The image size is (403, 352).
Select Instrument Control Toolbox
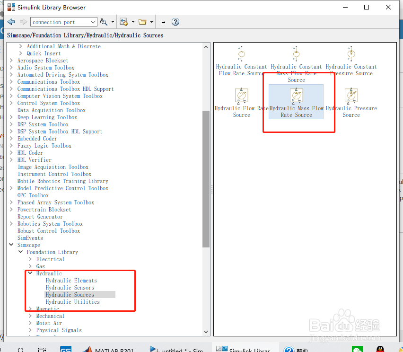tap(54, 174)
